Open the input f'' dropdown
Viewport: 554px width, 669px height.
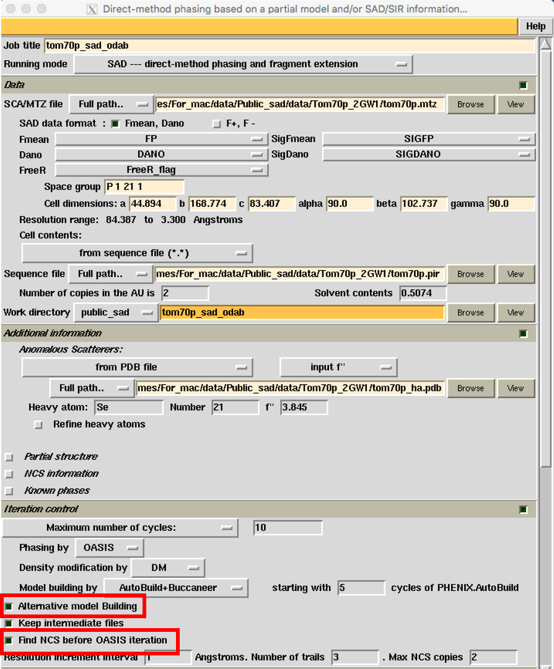click(338, 367)
